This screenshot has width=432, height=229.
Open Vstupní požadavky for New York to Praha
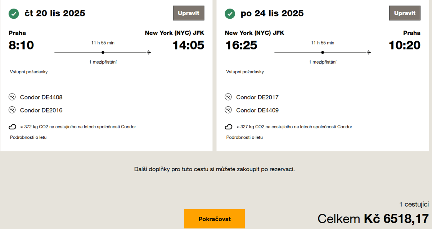coord(245,72)
